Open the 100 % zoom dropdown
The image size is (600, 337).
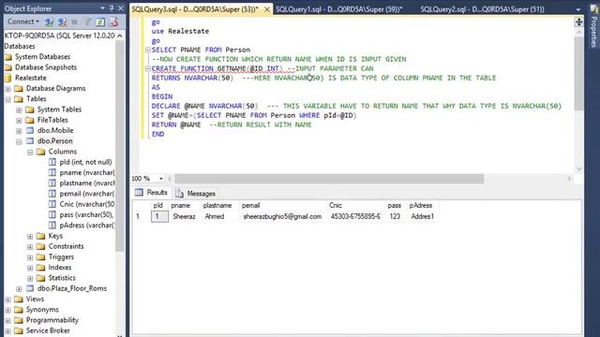click(161, 179)
